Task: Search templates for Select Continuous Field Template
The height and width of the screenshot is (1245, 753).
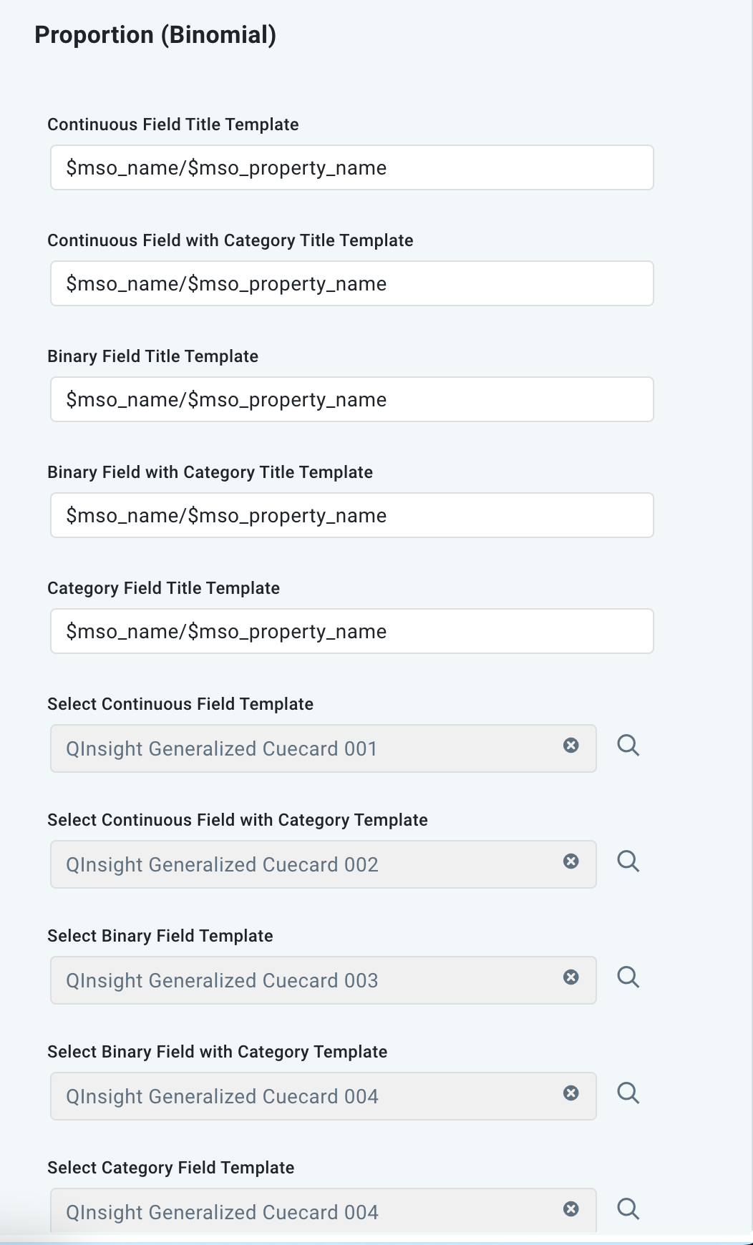Action: coord(628,746)
